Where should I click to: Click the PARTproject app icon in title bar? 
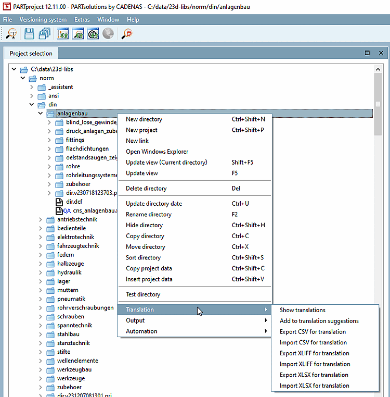(7, 6)
